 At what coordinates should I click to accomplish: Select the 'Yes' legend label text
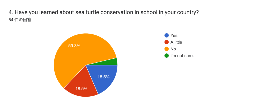[x=174, y=35]
